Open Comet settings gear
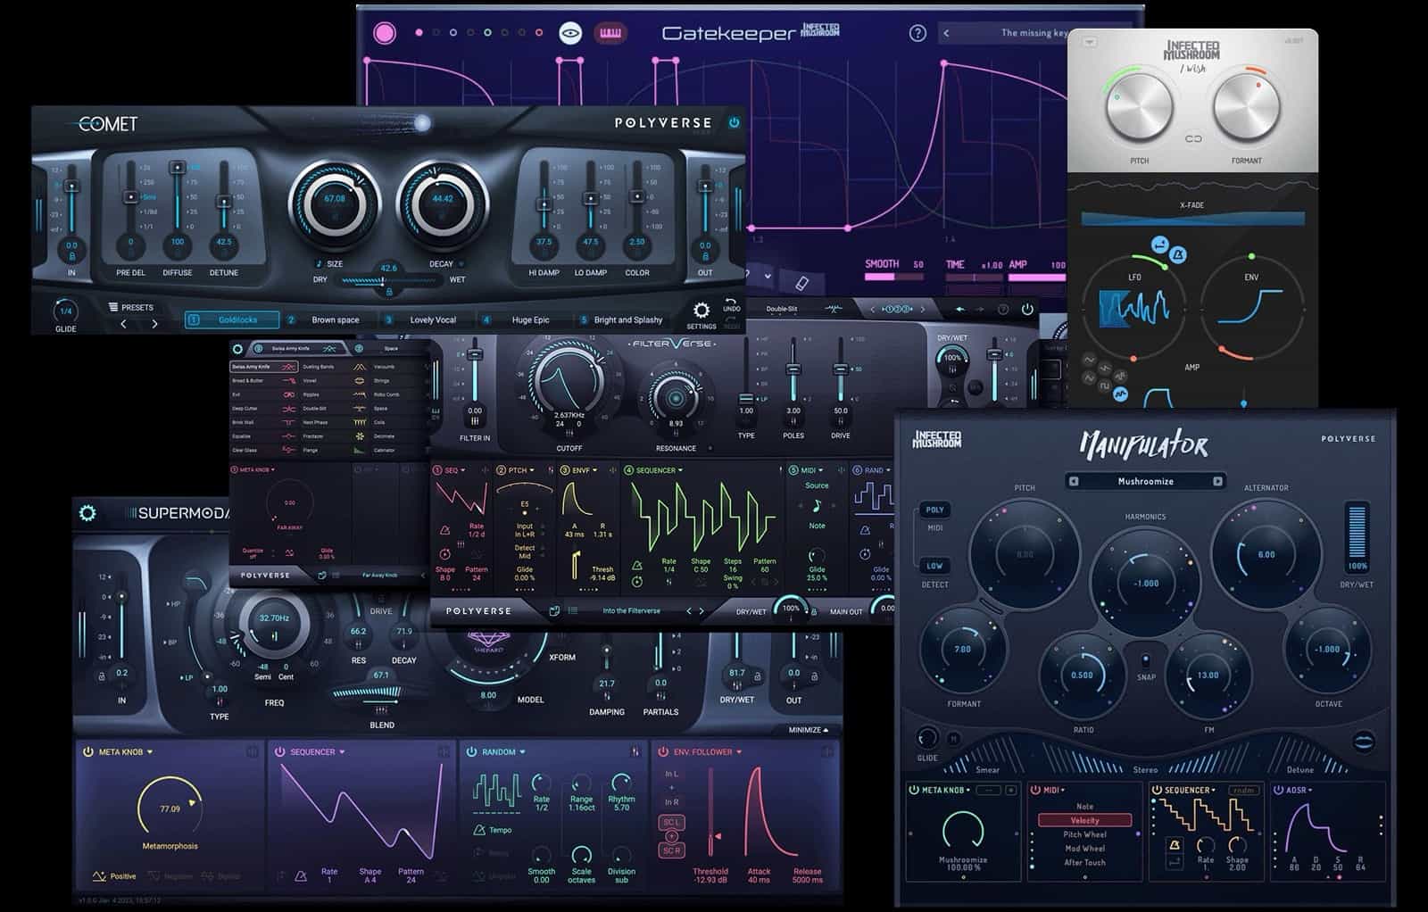 click(702, 311)
